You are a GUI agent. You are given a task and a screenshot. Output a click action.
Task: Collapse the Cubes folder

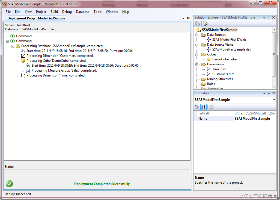click(196, 55)
